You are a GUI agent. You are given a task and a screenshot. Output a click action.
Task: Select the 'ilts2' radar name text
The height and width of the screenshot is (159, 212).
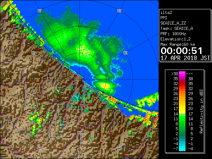click(x=166, y=13)
